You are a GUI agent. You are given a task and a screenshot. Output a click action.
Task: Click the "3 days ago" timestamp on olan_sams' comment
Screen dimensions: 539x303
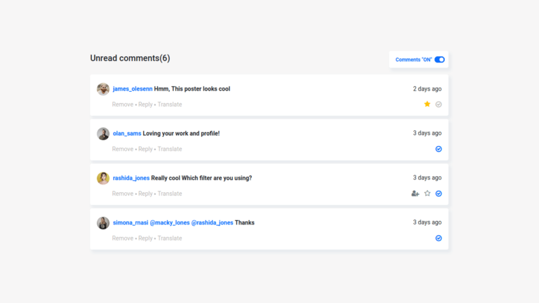coord(427,133)
